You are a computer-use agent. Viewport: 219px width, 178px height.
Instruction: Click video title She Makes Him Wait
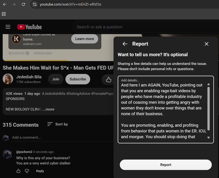click(58, 68)
